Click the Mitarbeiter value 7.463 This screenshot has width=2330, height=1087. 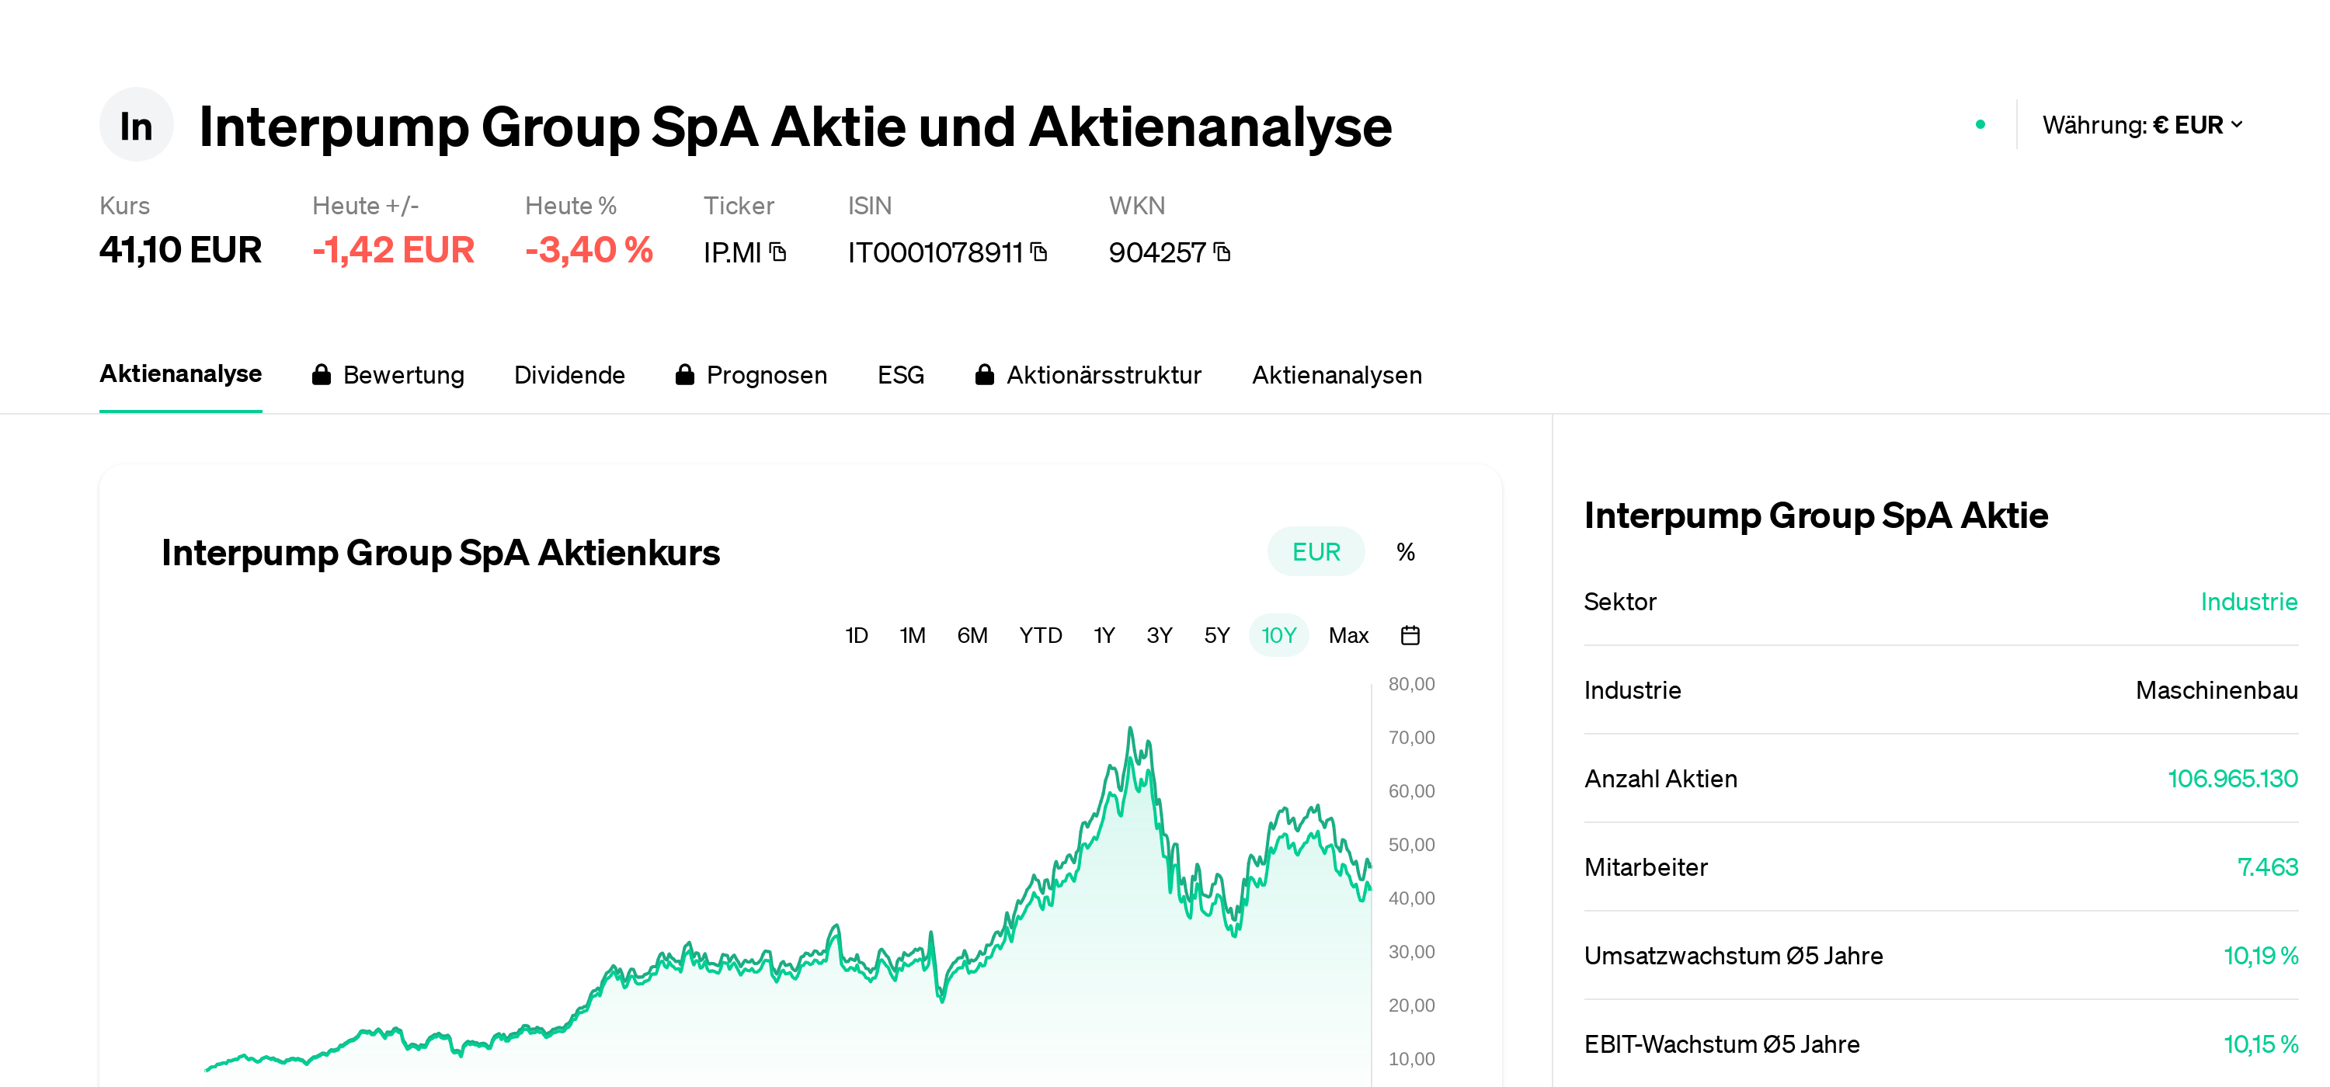[x=2268, y=867]
